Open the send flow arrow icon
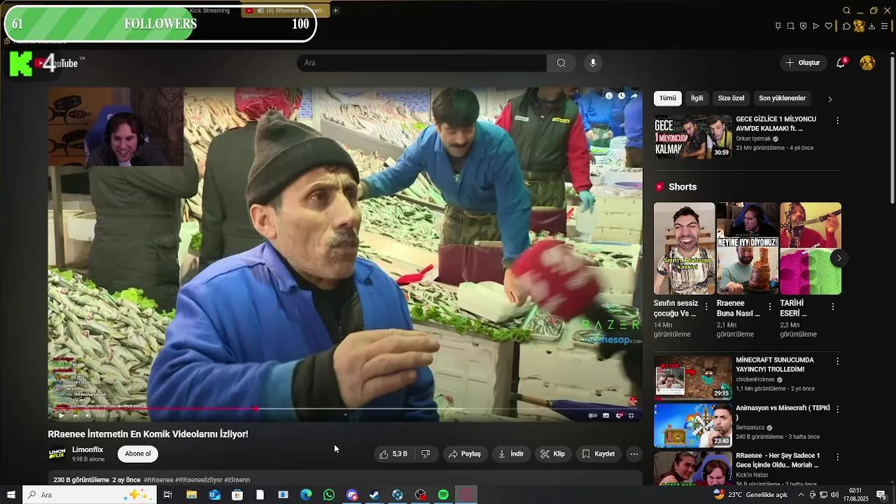The width and height of the screenshot is (896, 504). [x=815, y=26]
